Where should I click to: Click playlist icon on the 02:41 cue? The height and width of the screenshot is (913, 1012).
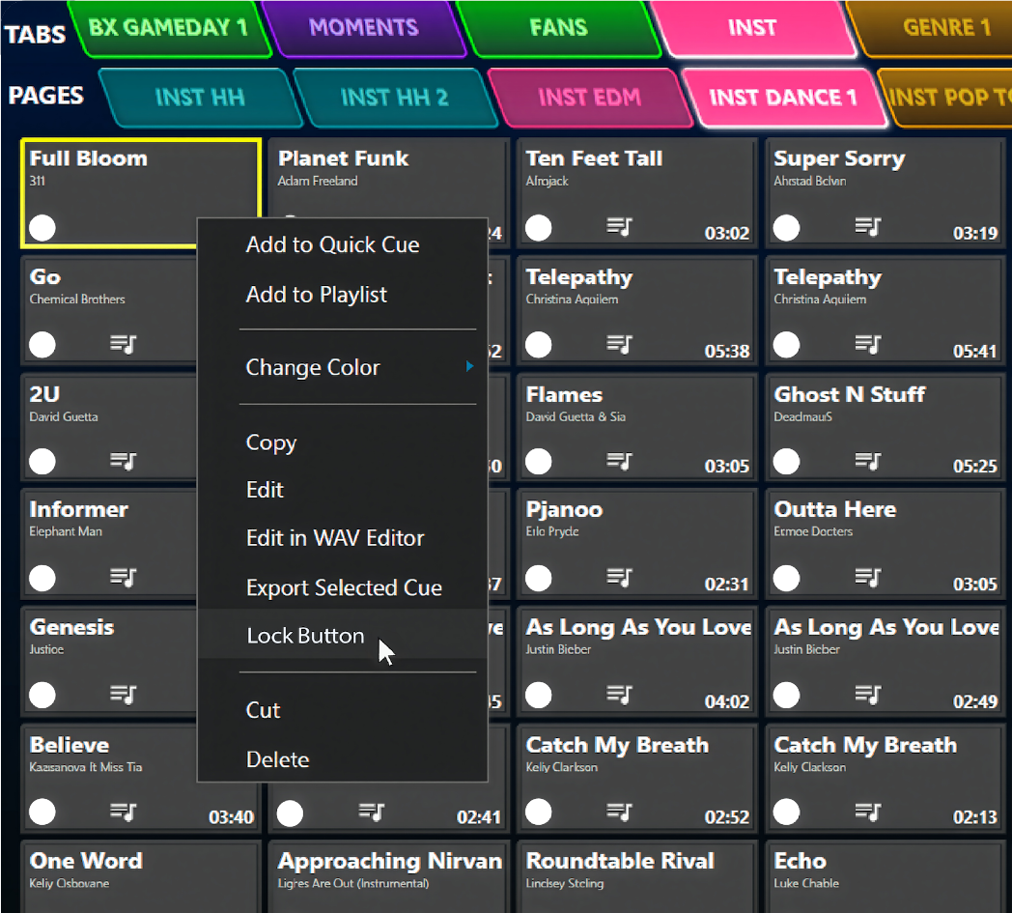tap(371, 812)
